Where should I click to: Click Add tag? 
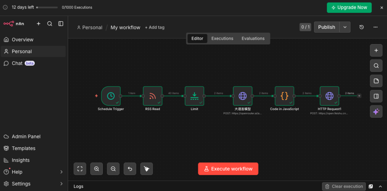coord(154,27)
